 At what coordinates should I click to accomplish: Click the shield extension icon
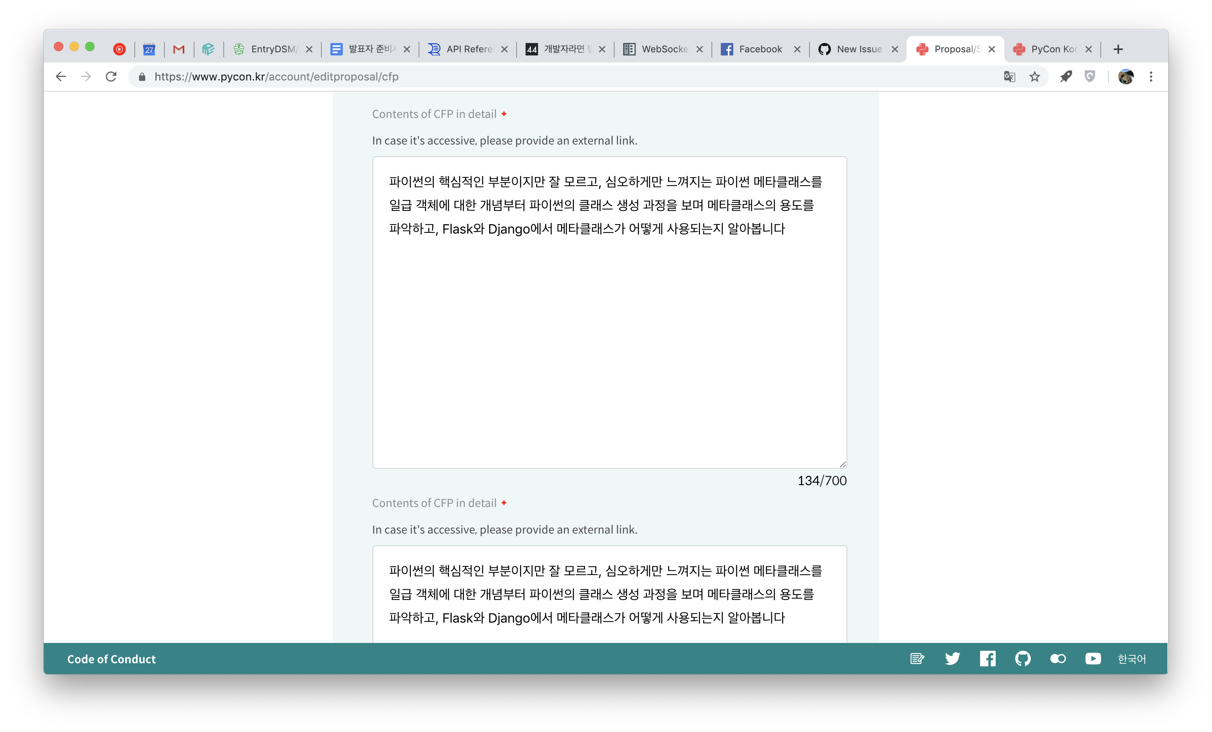pyautogui.click(x=1090, y=77)
